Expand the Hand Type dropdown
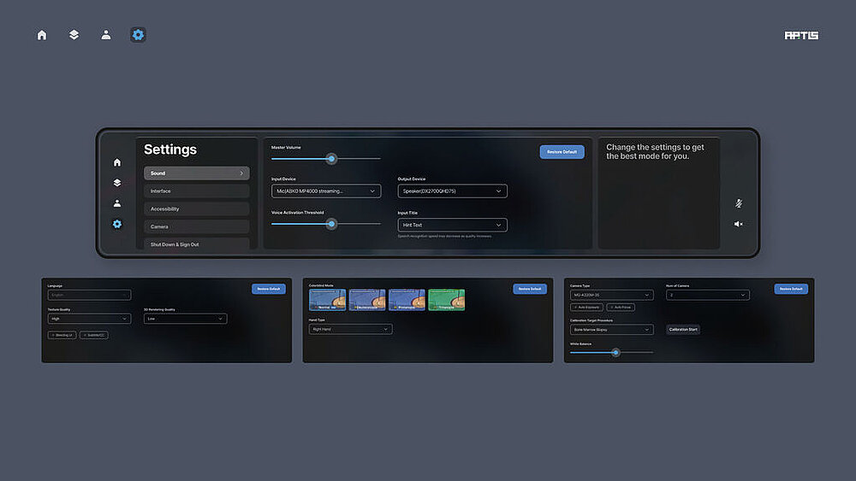 [x=350, y=329]
